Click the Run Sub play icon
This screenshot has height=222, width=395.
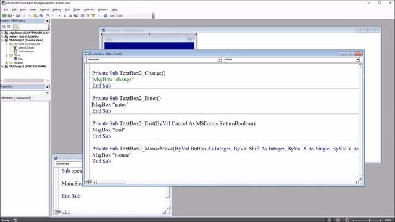(59, 15)
